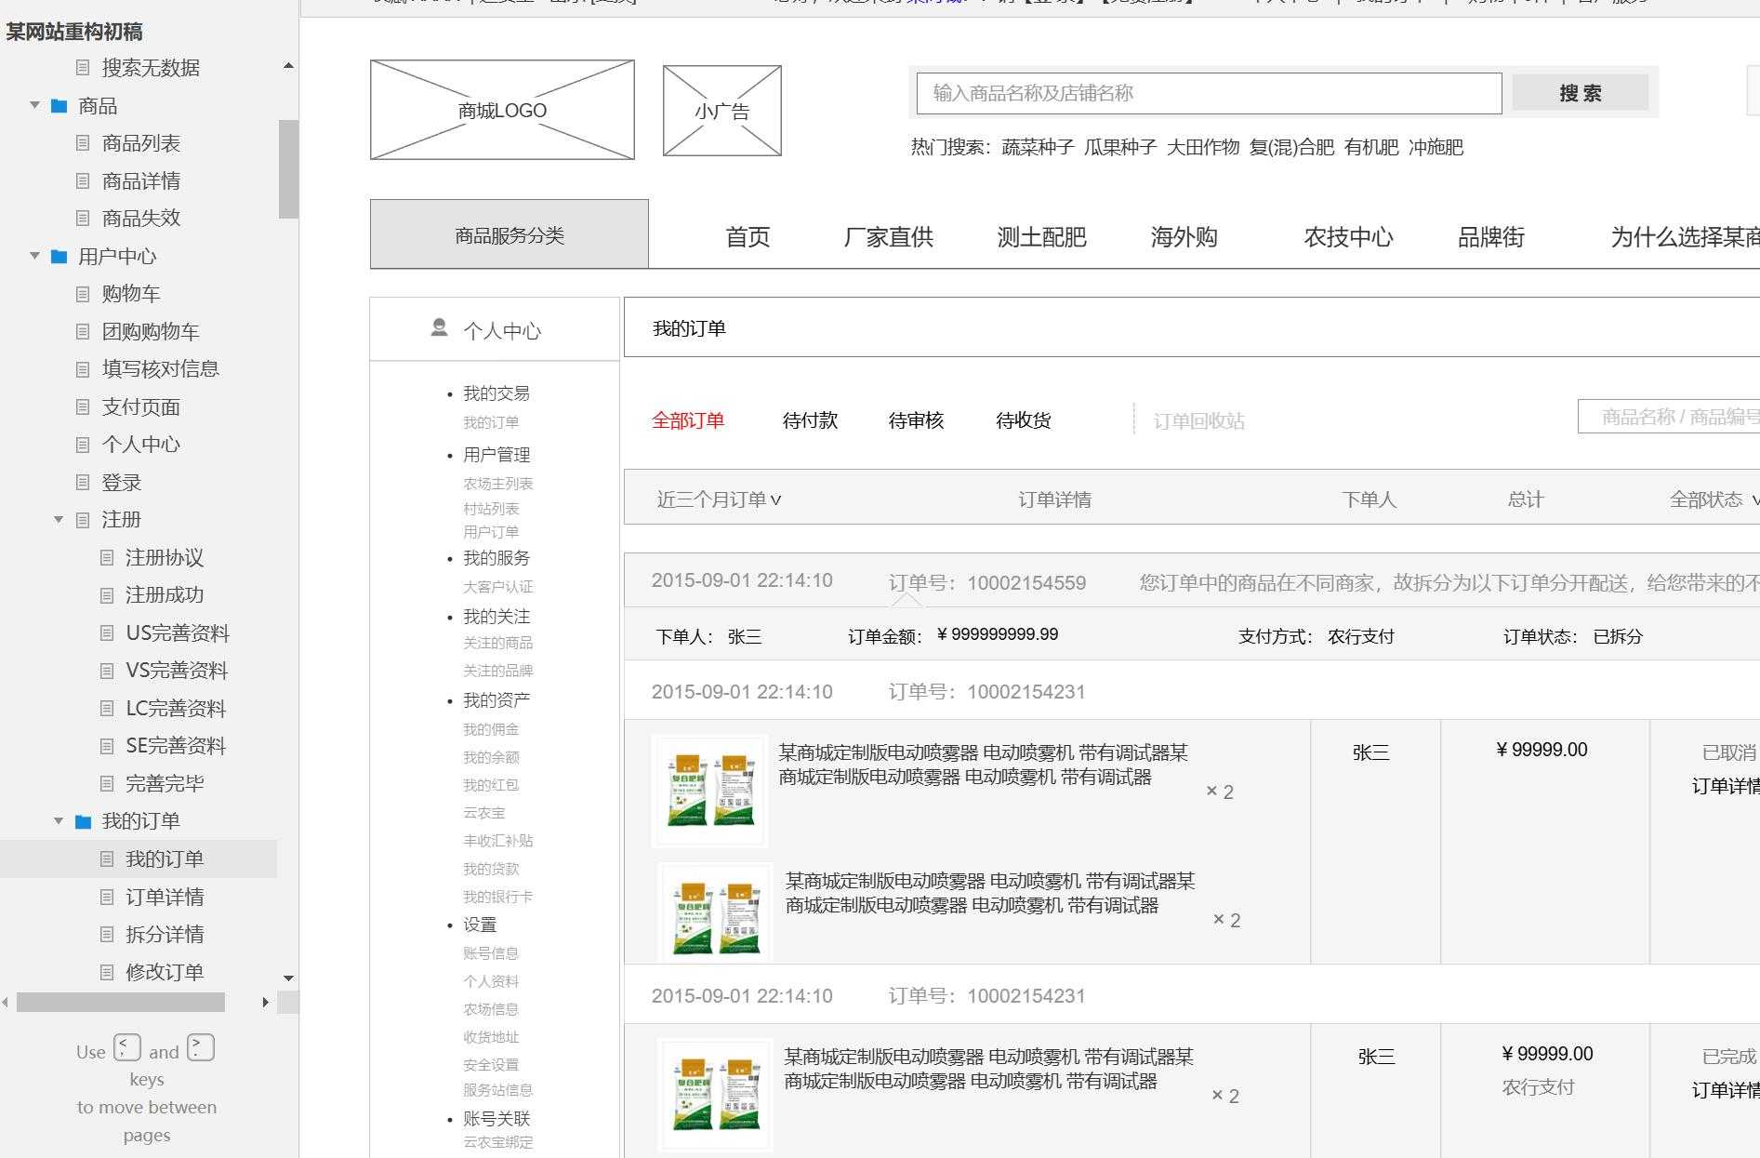The width and height of the screenshot is (1760, 1158).
Task: Click the folder icon beside 用户中心
Action: pyautogui.click(x=58, y=256)
